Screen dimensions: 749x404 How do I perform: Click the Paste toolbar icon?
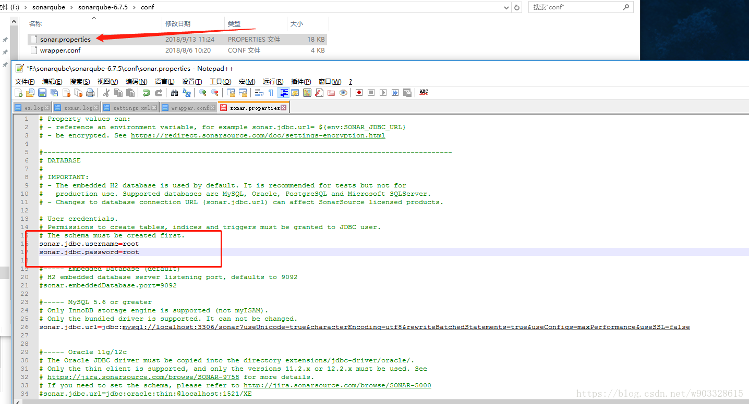[130, 93]
